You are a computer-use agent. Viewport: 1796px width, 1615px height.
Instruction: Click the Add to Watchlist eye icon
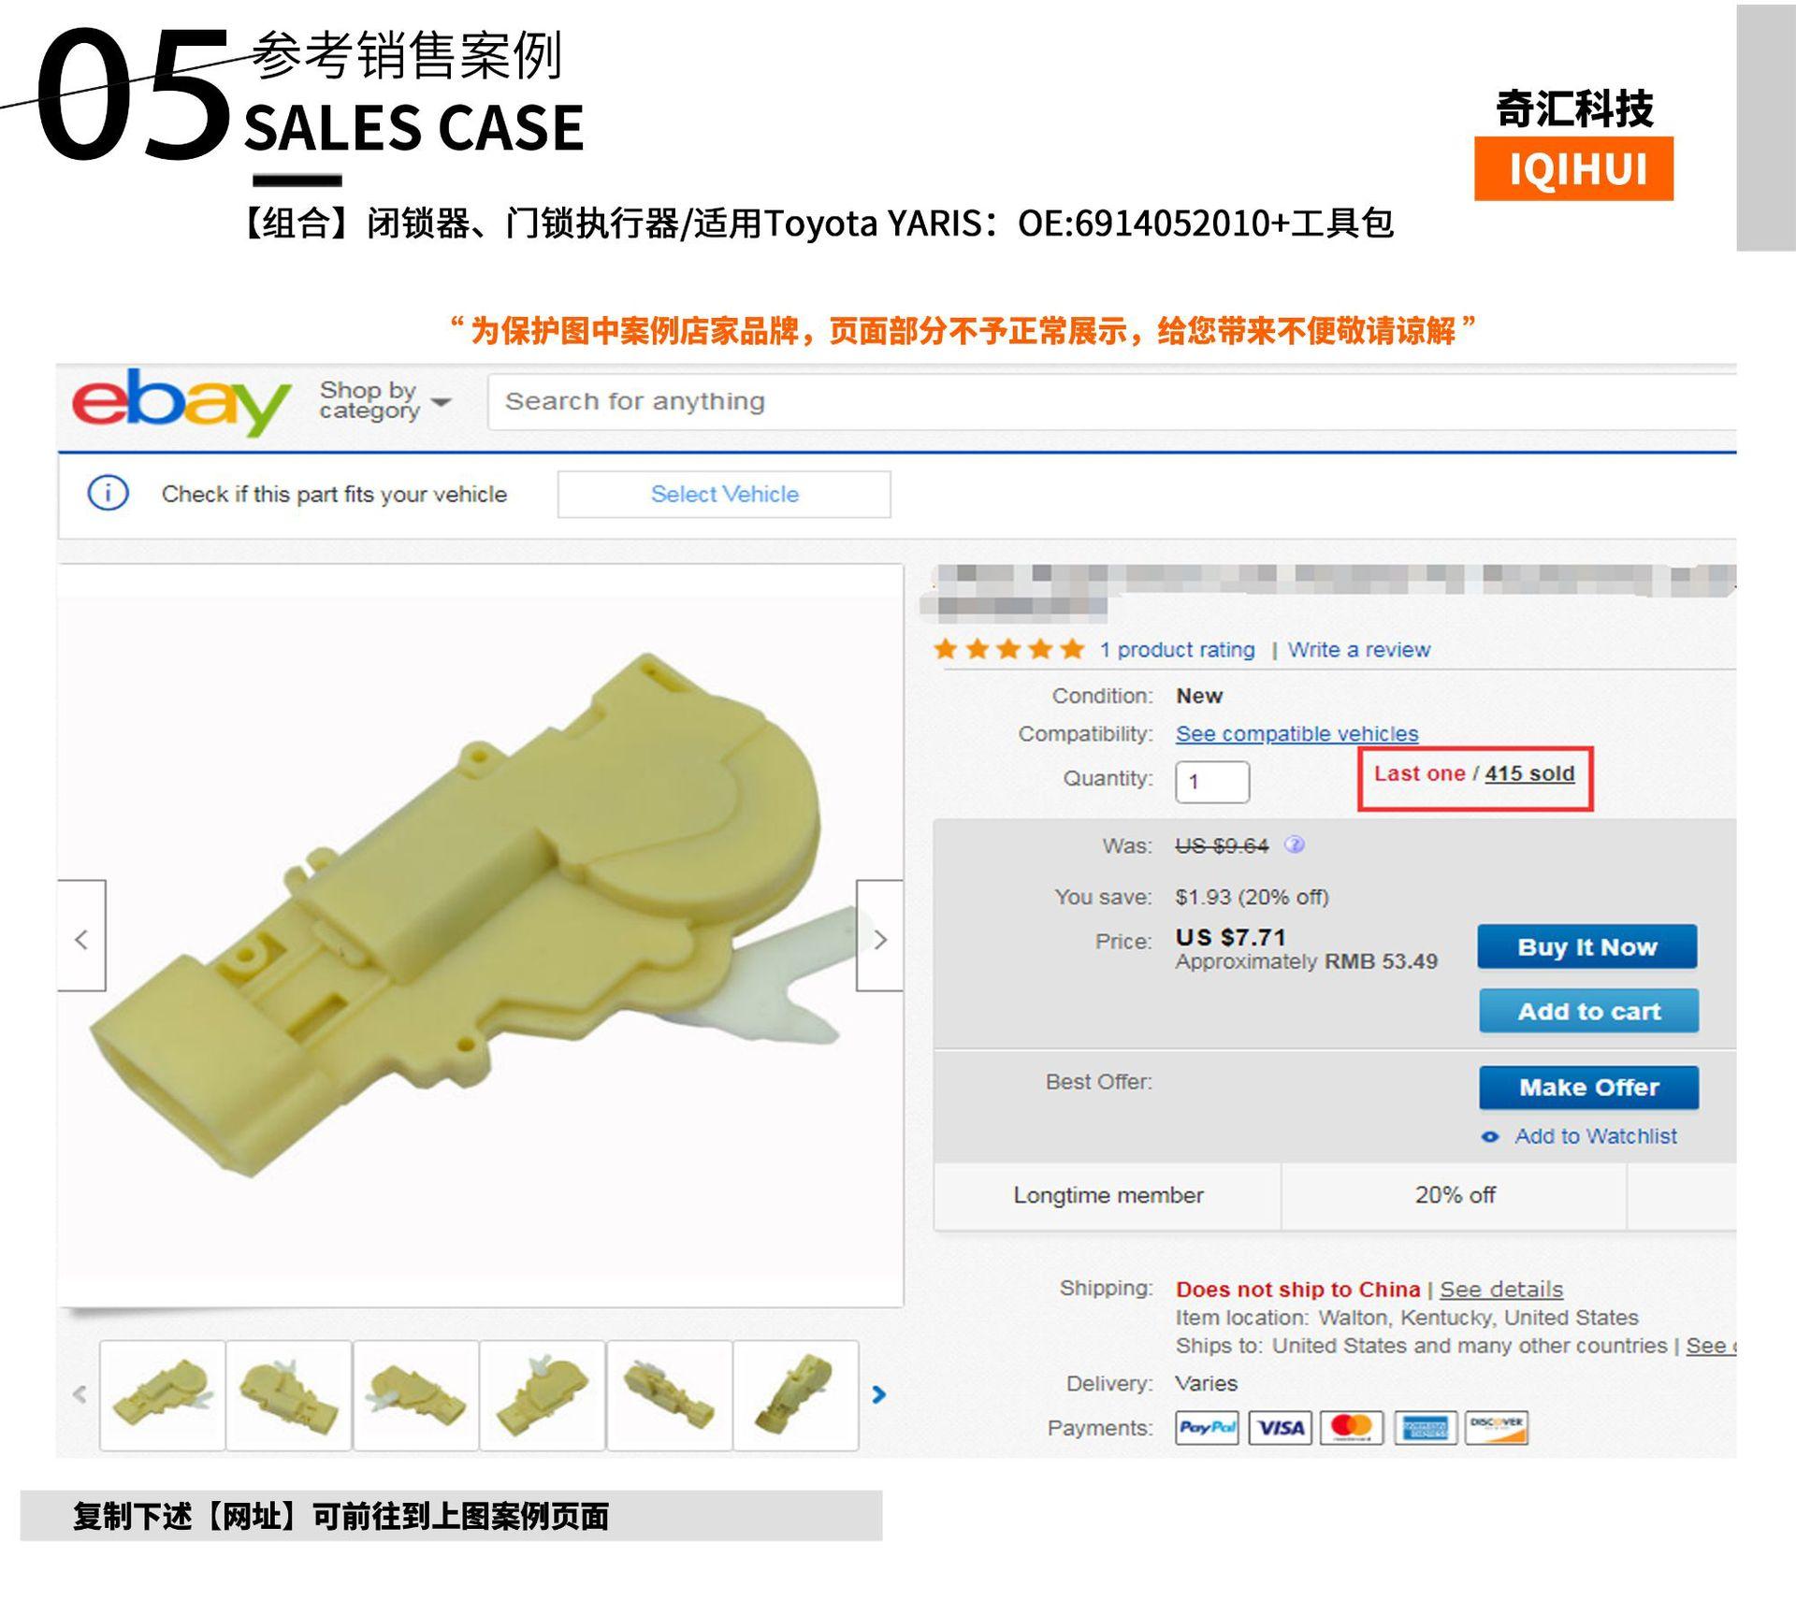pyautogui.click(x=1491, y=1137)
